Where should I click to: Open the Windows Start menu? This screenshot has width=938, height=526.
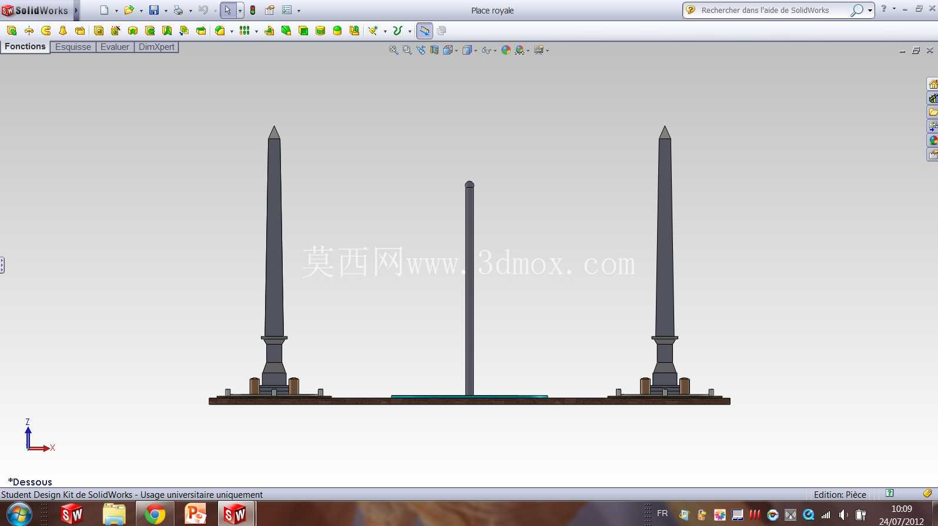tap(19, 514)
